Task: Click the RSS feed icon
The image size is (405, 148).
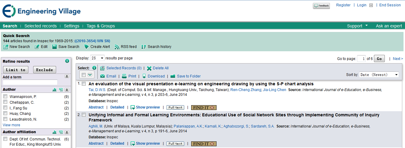Action: (x=117, y=47)
